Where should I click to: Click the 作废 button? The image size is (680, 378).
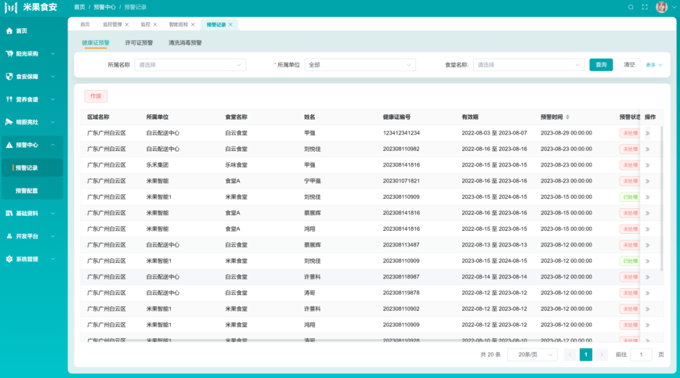click(96, 96)
